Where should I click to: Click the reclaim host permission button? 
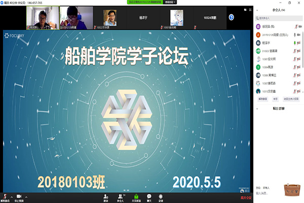click(x=291, y=99)
